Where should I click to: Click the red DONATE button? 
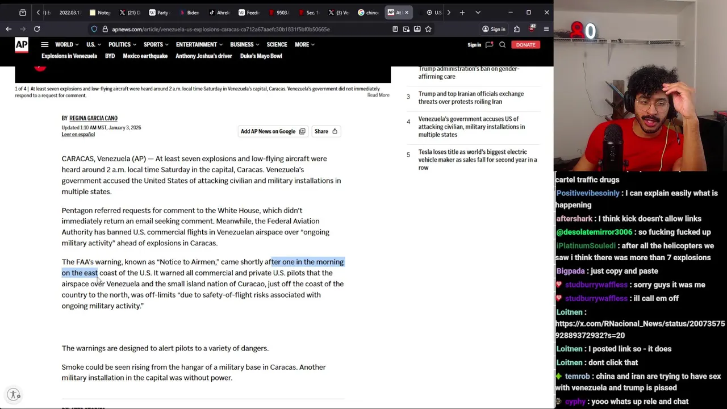coord(525,45)
